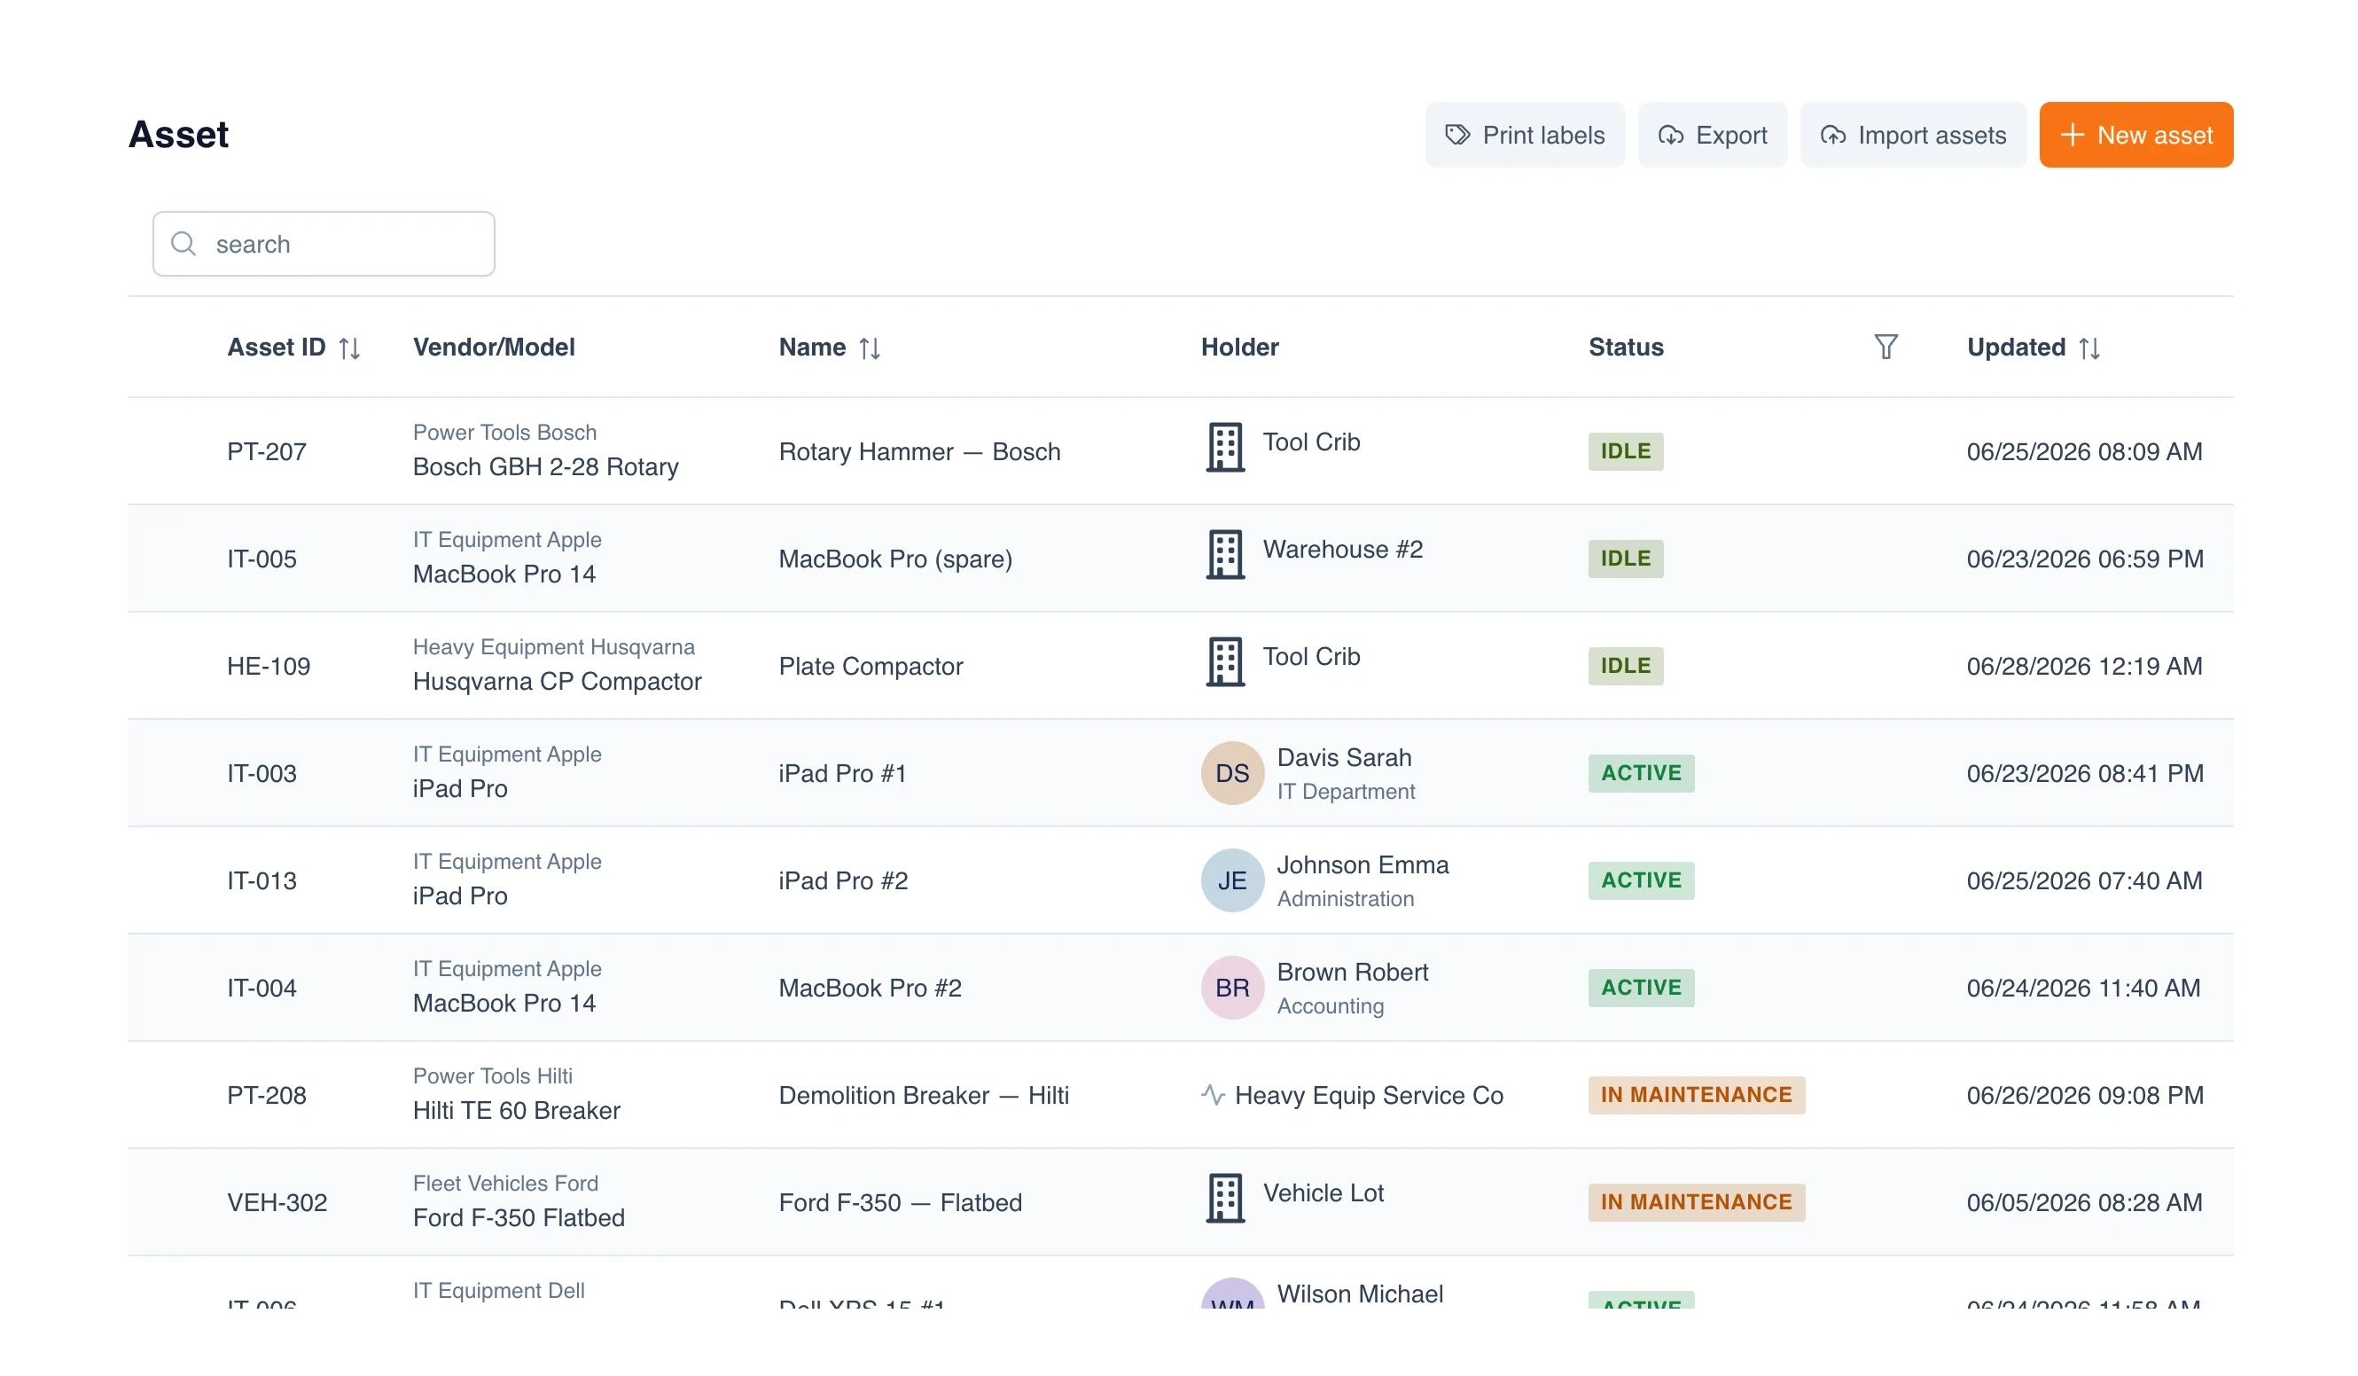Click name Rotary Hammer — Bosch
This screenshot has height=1376, width=2358.
pyautogui.click(x=919, y=451)
